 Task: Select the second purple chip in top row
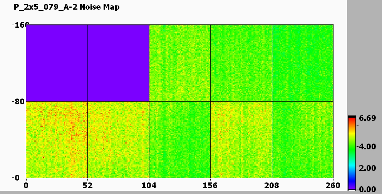pos(118,63)
